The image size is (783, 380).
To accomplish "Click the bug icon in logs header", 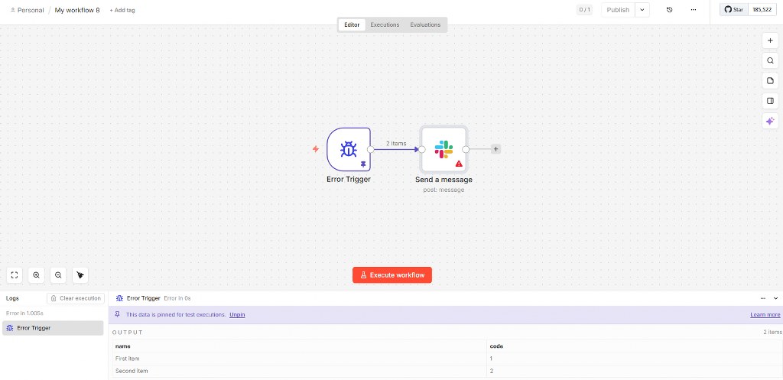I will pos(120,298).
